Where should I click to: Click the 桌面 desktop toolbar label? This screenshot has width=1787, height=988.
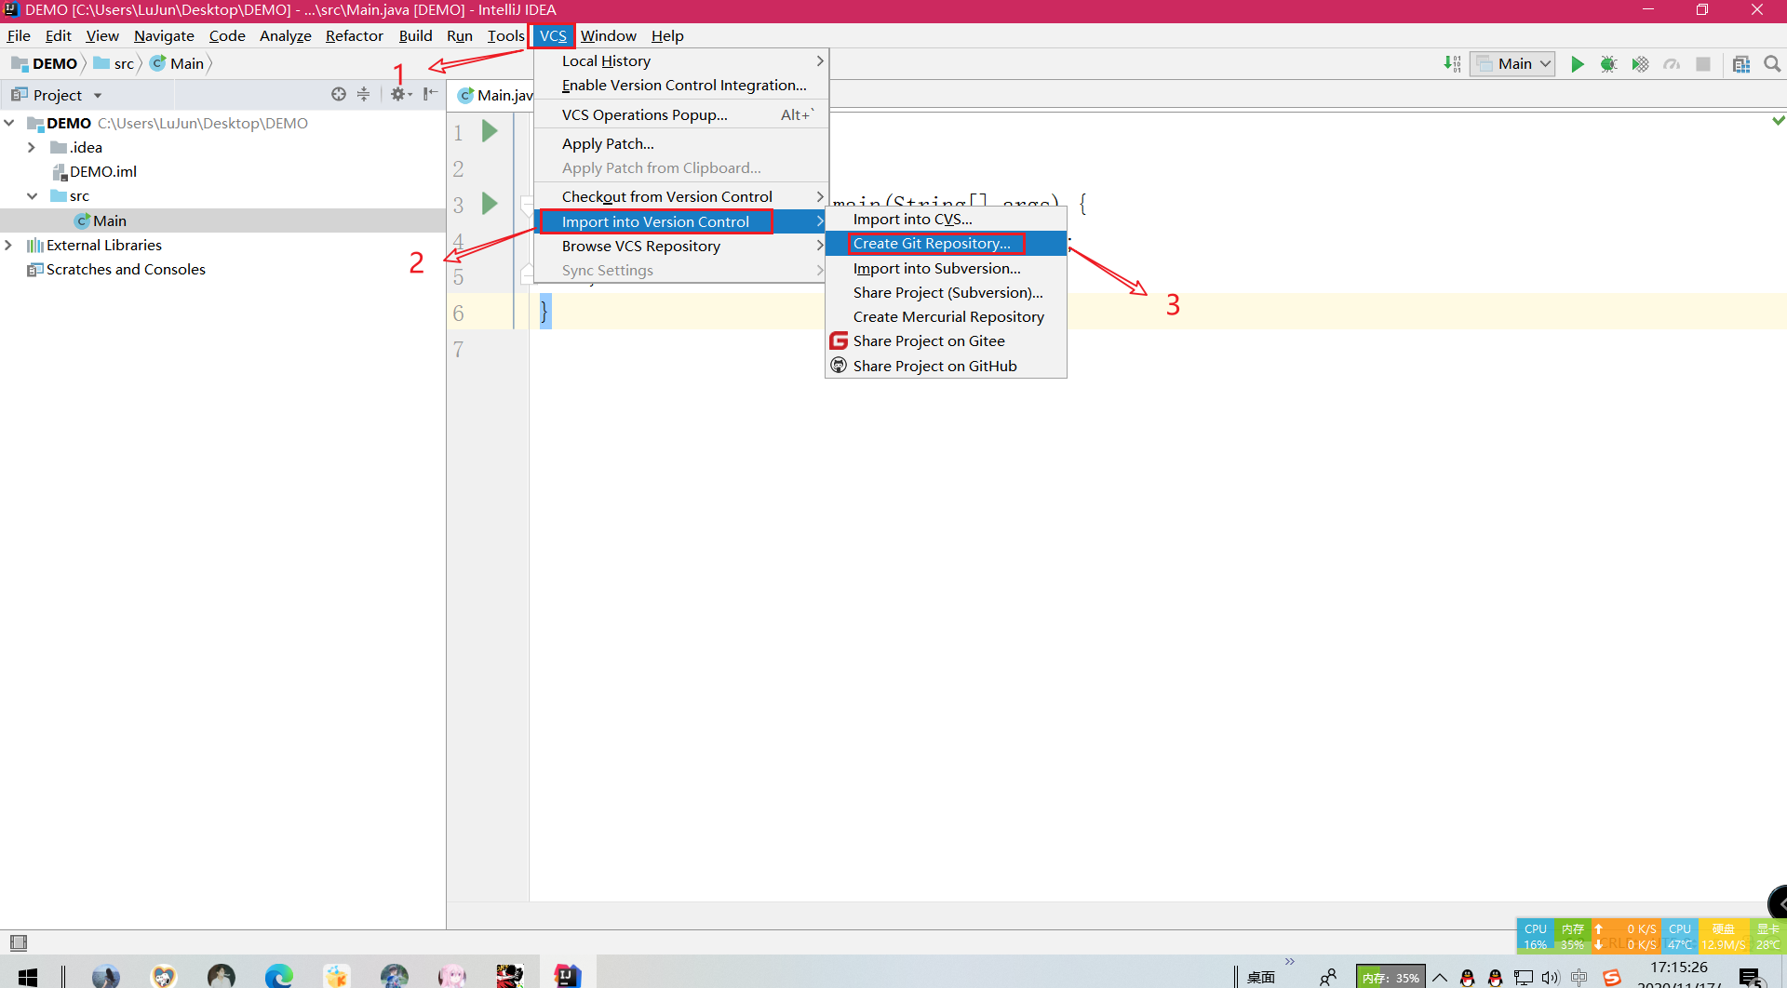click(1261, 977)
